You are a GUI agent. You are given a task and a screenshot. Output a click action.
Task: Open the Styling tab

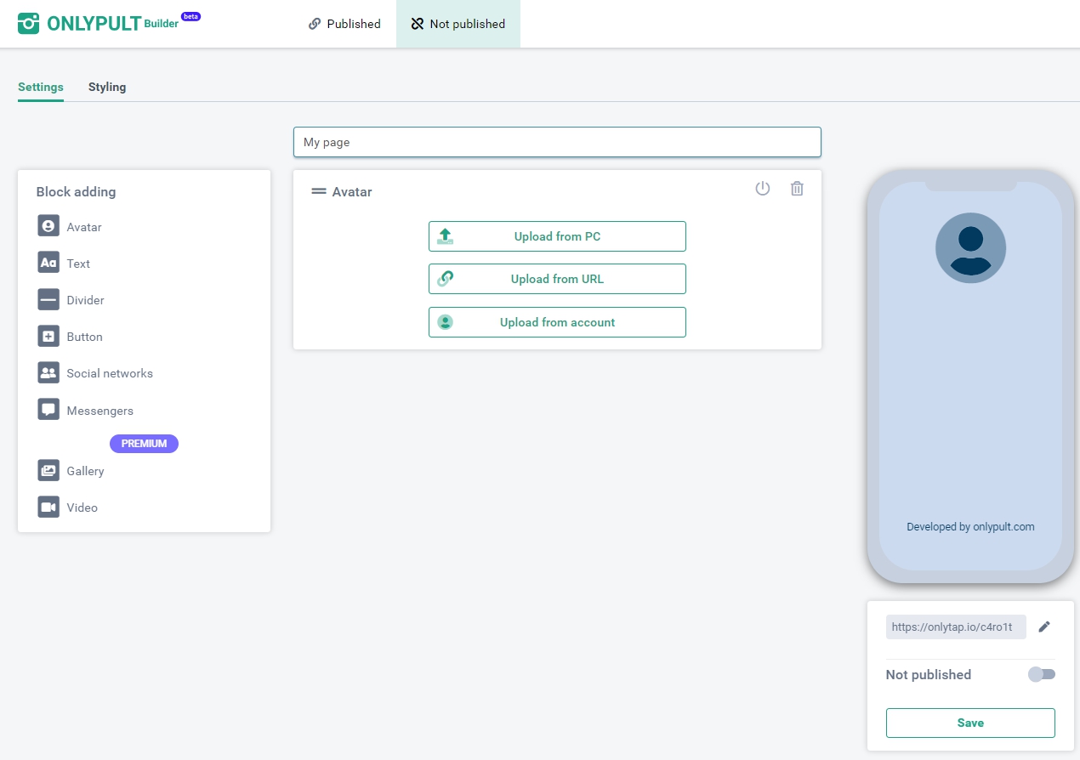(107, 87)
